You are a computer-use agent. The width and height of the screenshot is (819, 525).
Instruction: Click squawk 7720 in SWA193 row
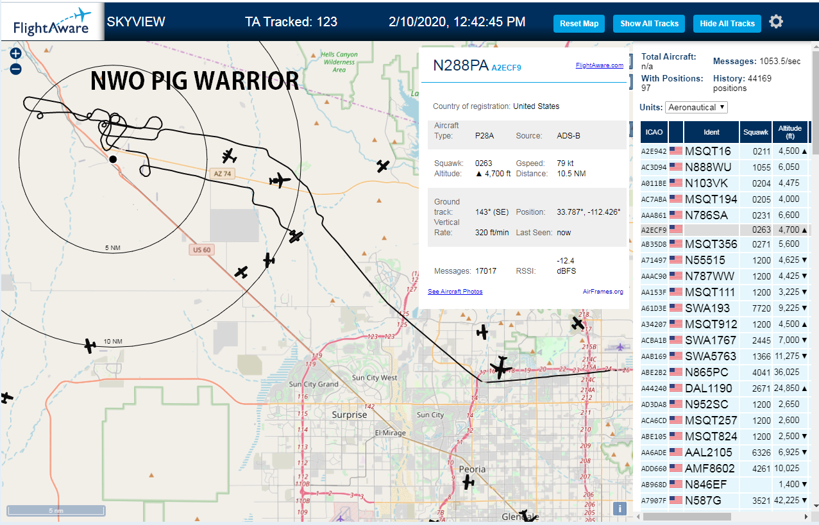pyautogui.click(x=762, y=308)
